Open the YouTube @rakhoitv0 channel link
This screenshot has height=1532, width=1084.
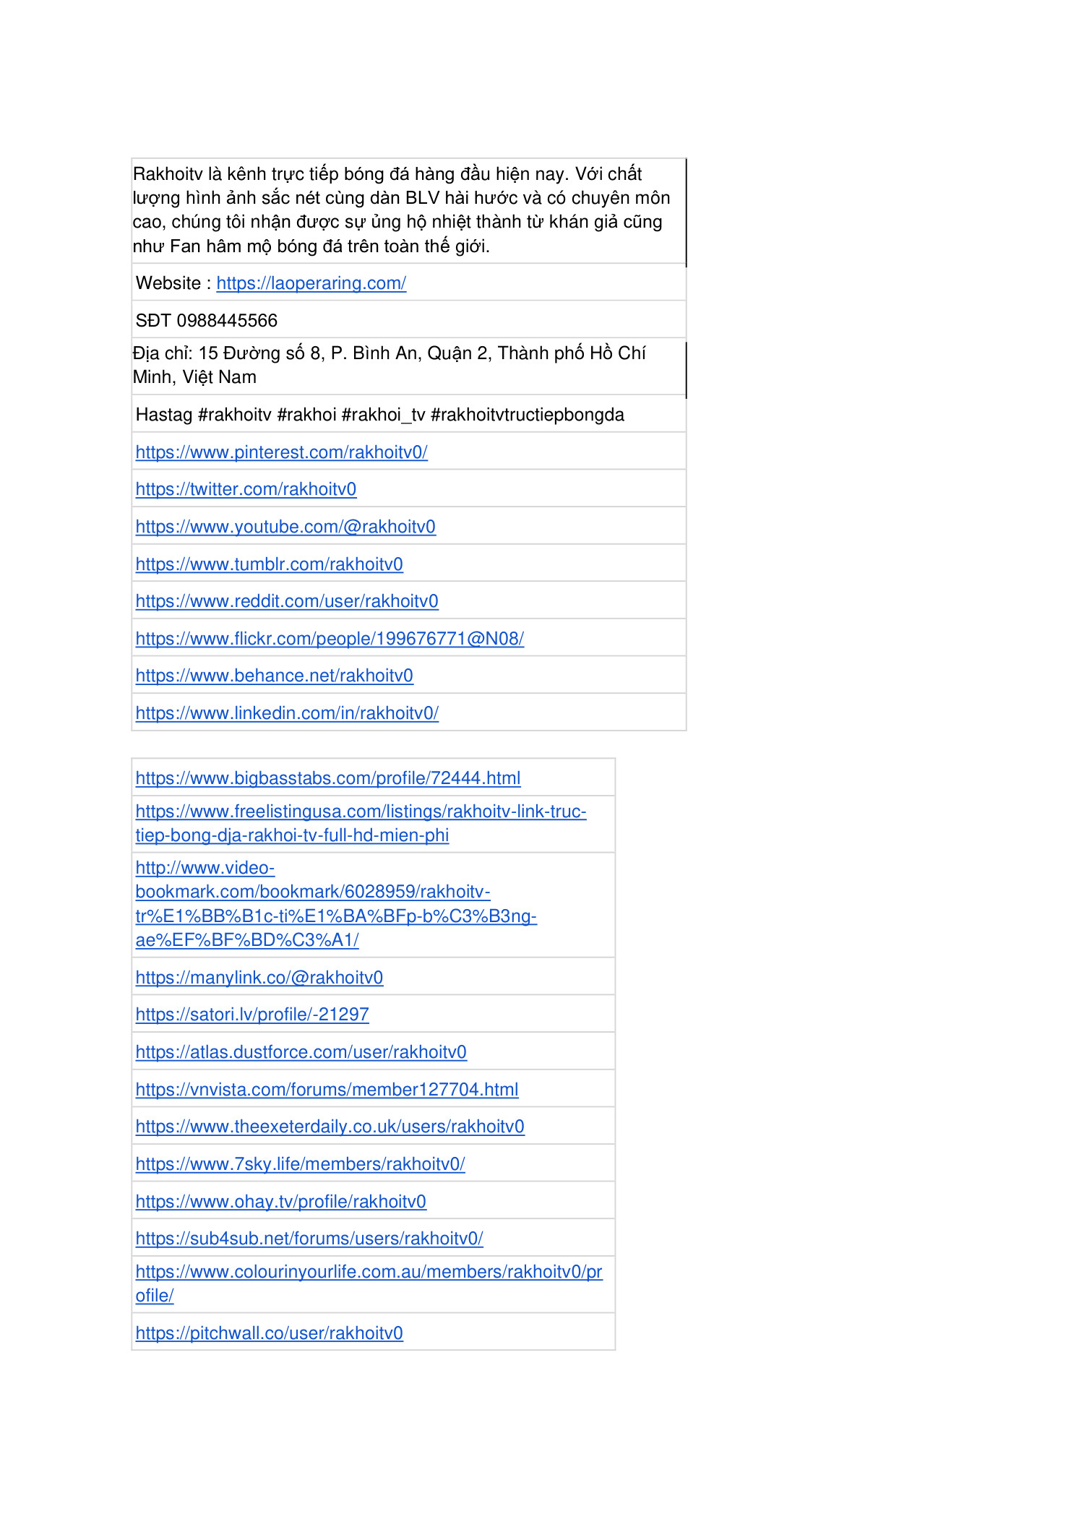285,527
